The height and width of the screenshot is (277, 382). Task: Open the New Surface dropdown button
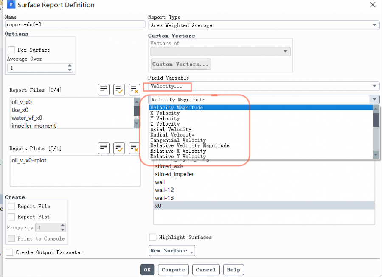(x=172, y=251)
